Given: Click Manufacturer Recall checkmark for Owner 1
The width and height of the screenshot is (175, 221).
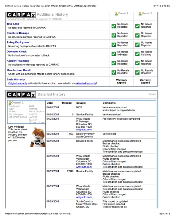Looking at the screenshot, I should (114, 72).
